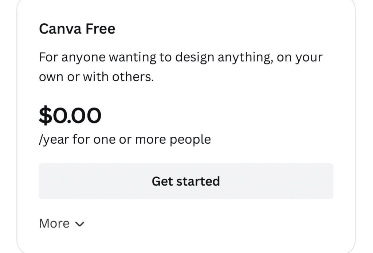373x253 pixels.
Task: Choose Canva Free by clicking its heading
Action: pos(78,28)
